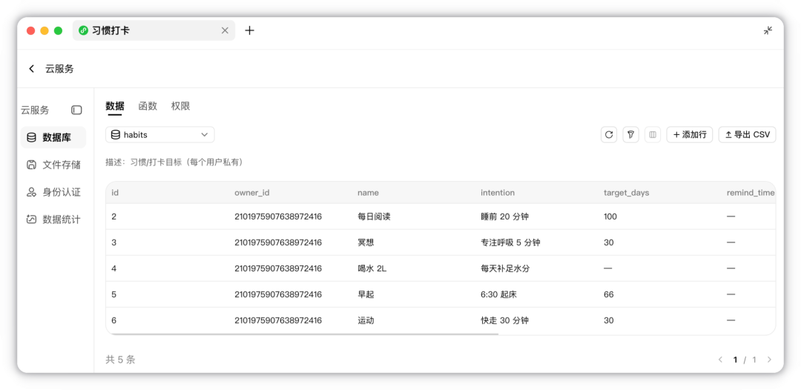
Task: Click the shrink window icon in the top right
Action: 768,30
